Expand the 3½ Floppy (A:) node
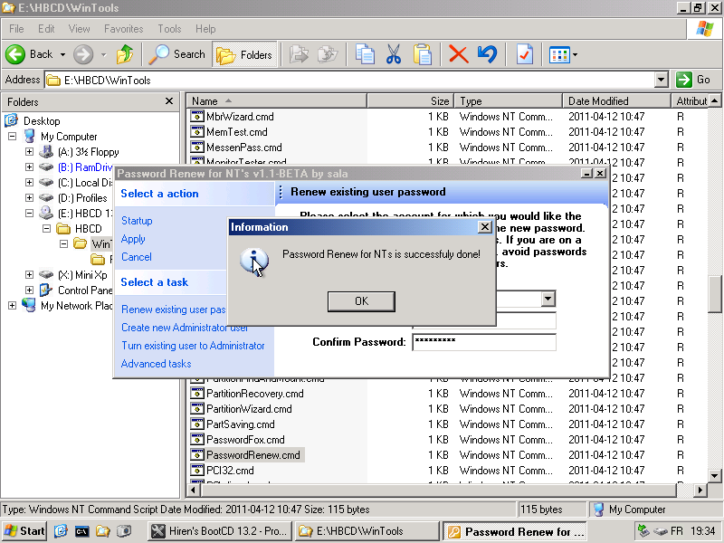Image resolution: width=724 pixels, height=543 pixels. coord(29,151)
